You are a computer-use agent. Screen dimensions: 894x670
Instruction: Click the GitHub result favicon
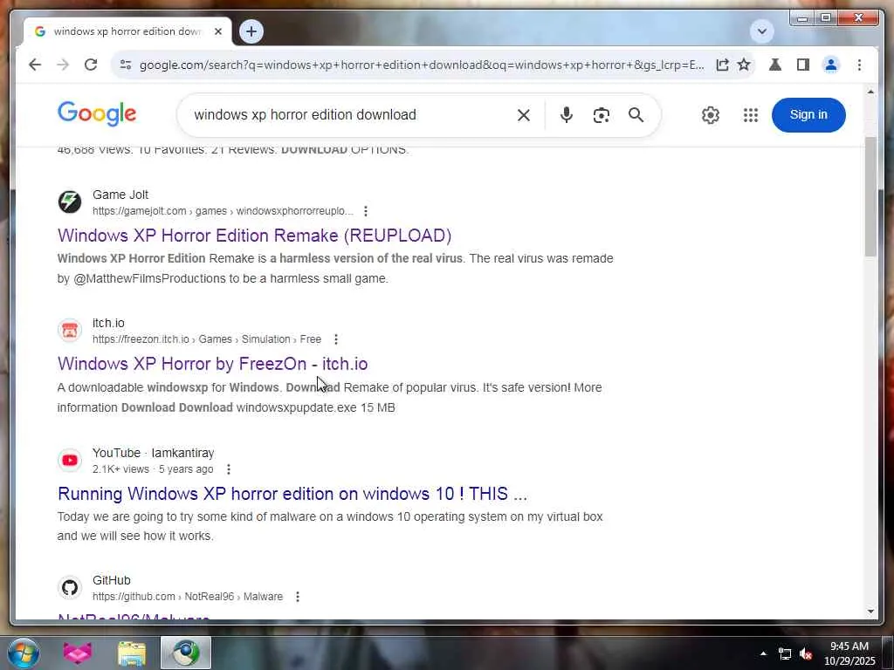click(x=70, y=587)
